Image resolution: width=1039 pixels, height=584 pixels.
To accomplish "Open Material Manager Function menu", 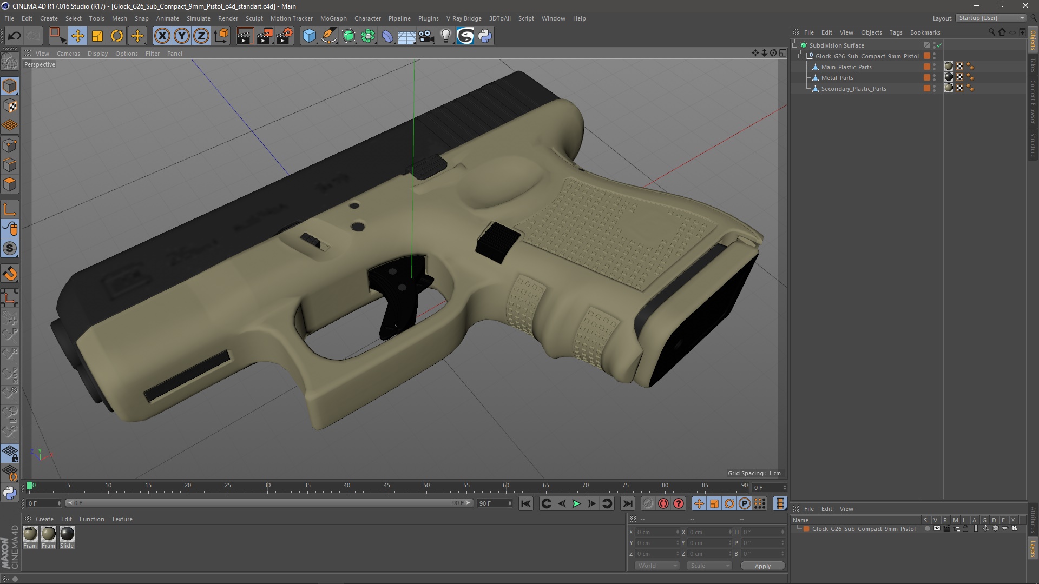I will coord(91,519).
